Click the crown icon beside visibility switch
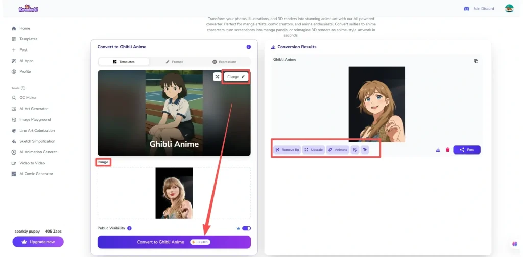 pyautogui.click(x=238, y=228)
